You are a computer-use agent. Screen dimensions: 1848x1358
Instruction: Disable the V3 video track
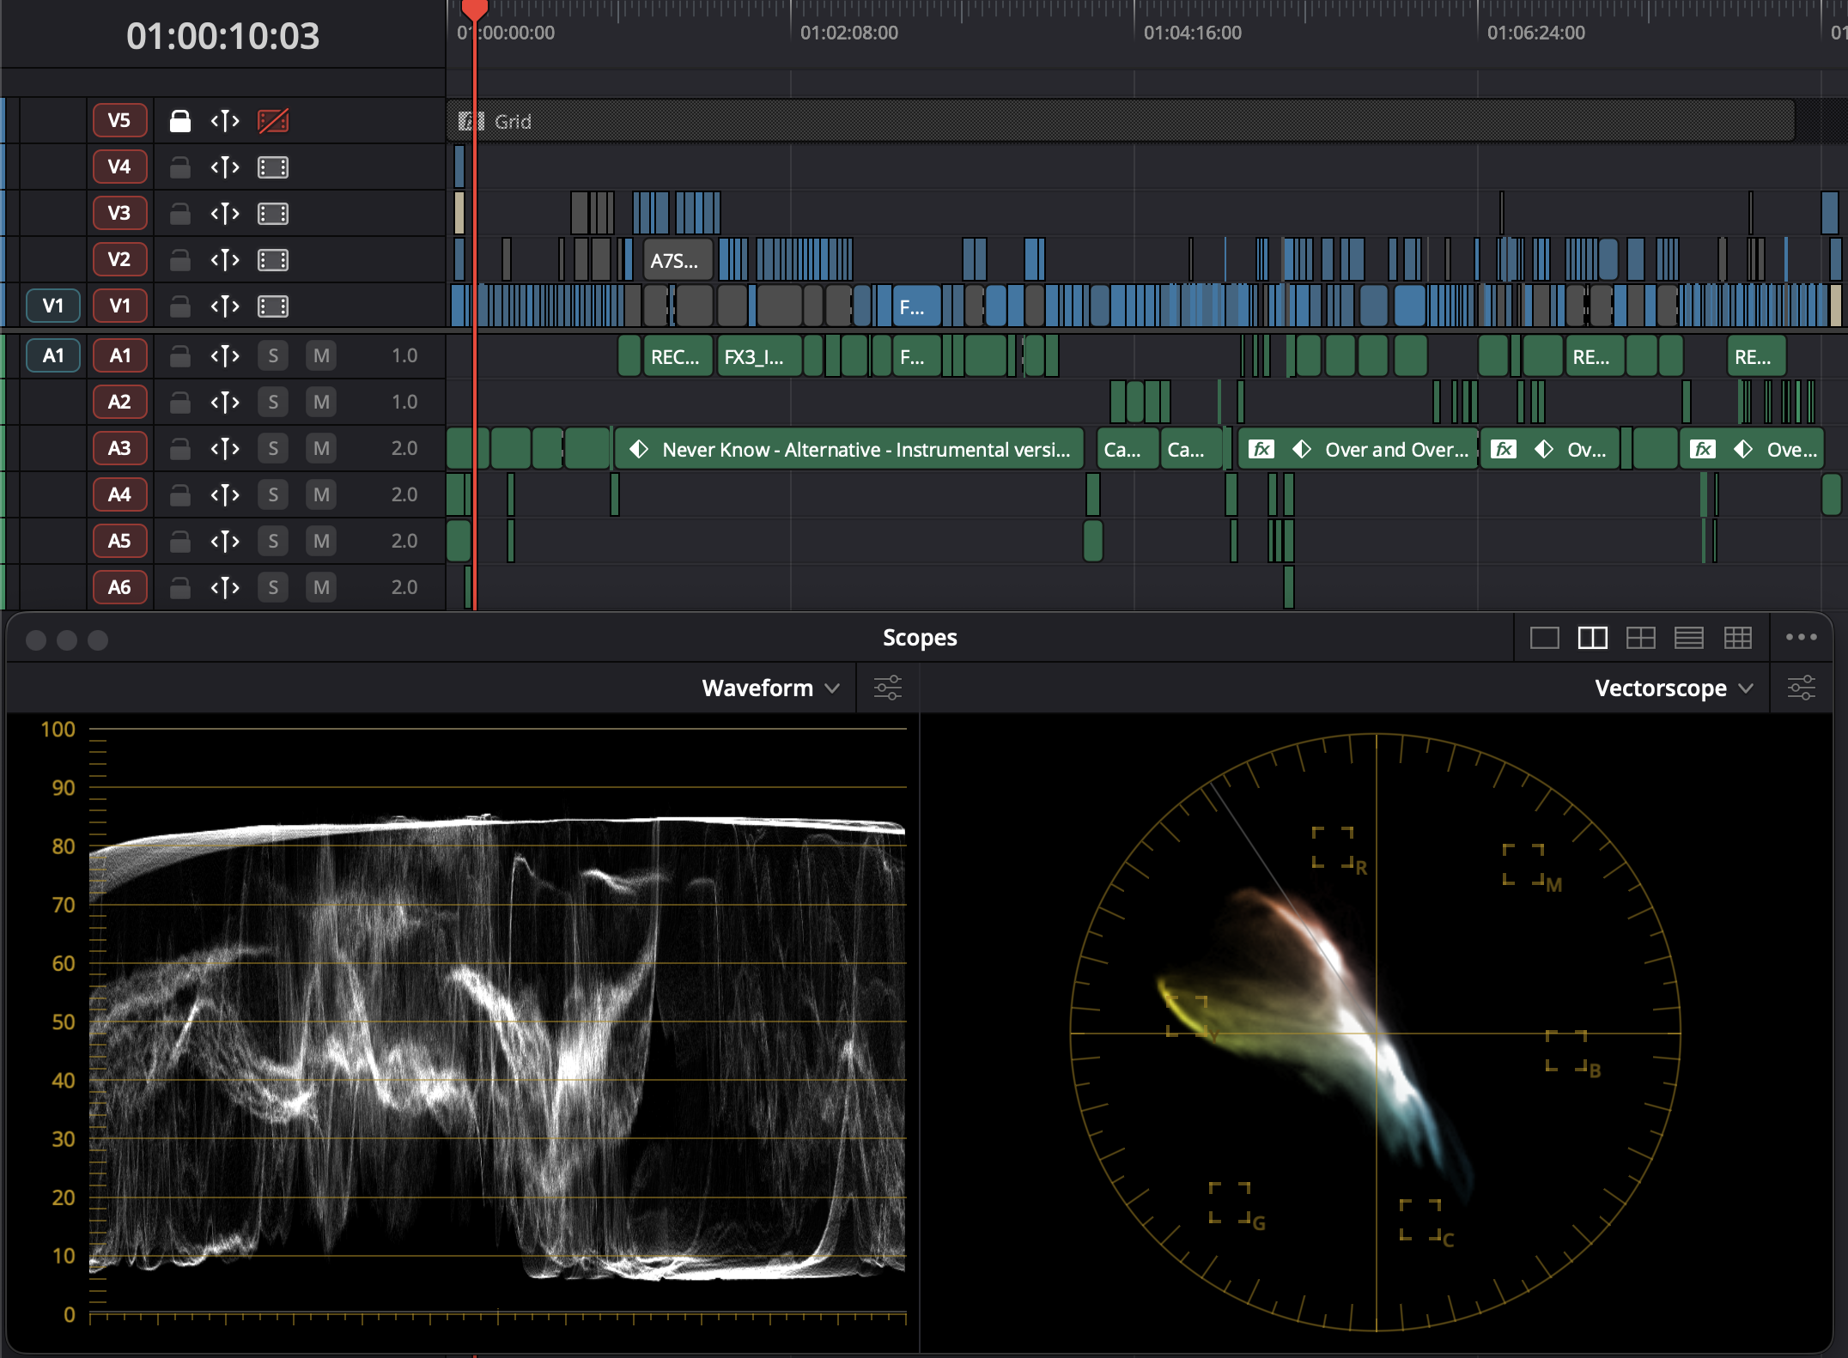[x=273, y=214]
